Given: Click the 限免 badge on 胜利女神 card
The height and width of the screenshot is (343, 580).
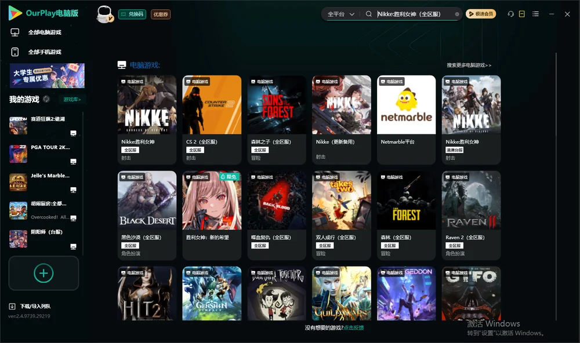Looking at the screenshot, I should 229,177.
